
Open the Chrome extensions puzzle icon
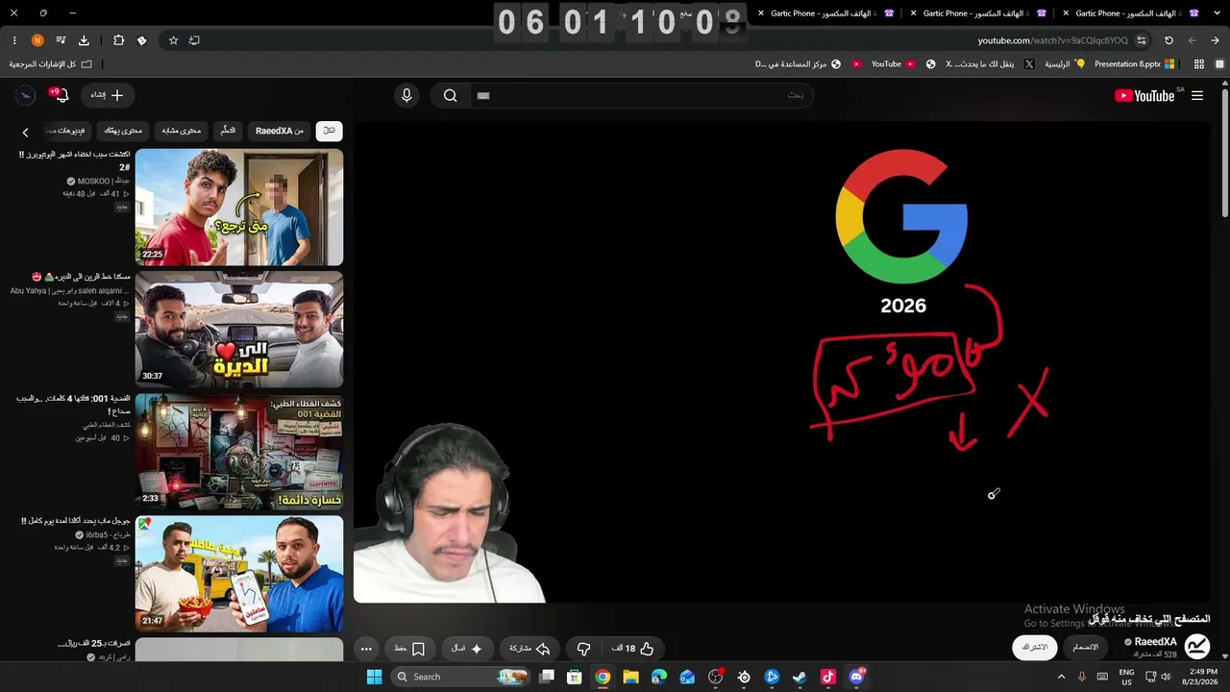118,40
